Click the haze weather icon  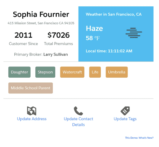click(134, 33)
